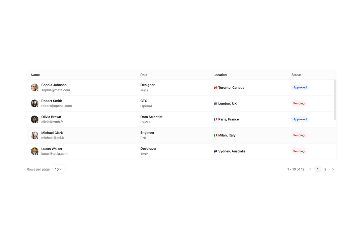Go to the previous page arrow
This screenshot has width=364, height=244.
tap(310, 169)
